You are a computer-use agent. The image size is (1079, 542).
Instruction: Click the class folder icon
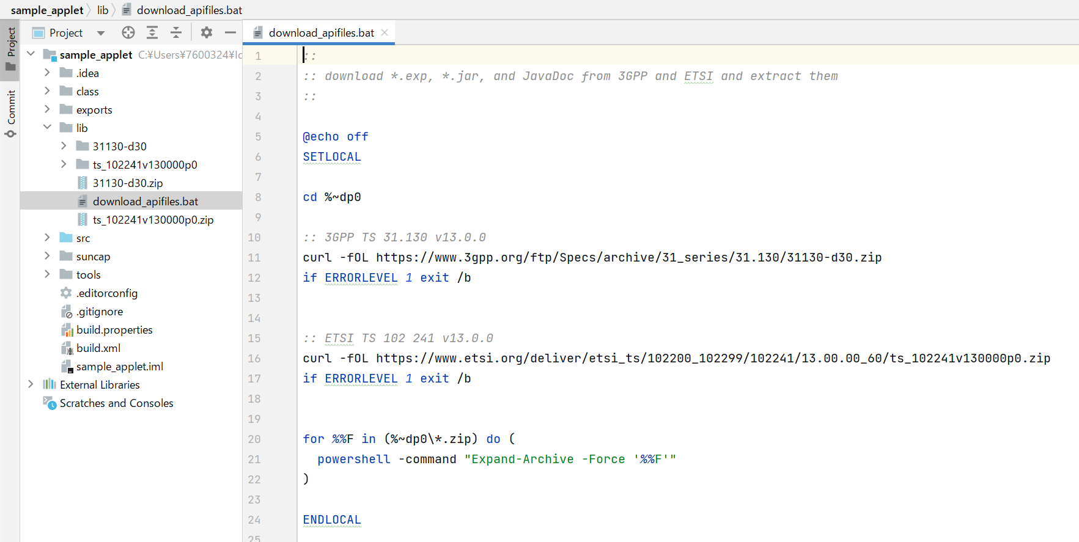click(x=66, y=91)
